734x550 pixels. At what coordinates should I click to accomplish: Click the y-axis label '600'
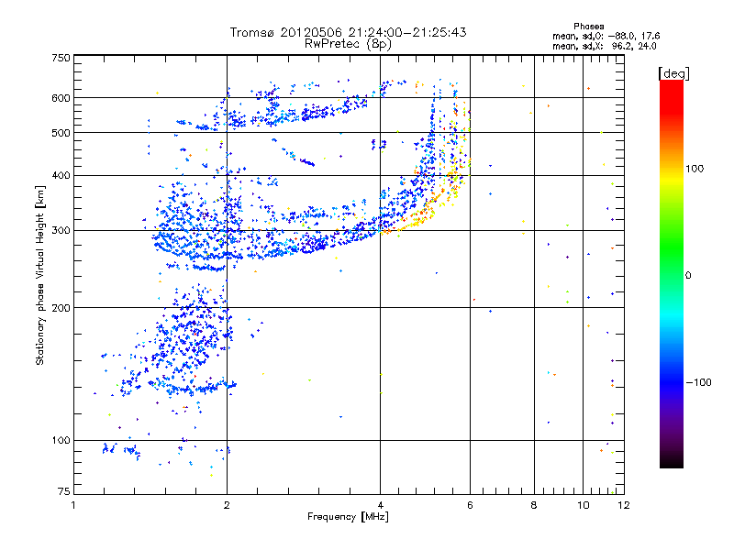point(61,98)
